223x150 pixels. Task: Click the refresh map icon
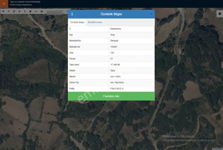14,12
